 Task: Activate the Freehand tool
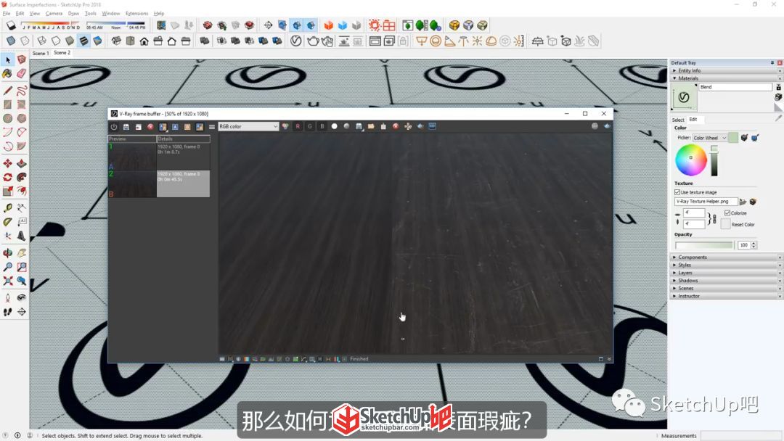coord(22,91)
